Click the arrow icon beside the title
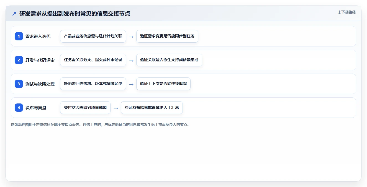367x187 pixels. tap(14, 14)
